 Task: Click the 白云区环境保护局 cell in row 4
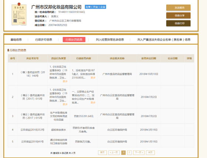pos(117,130)
